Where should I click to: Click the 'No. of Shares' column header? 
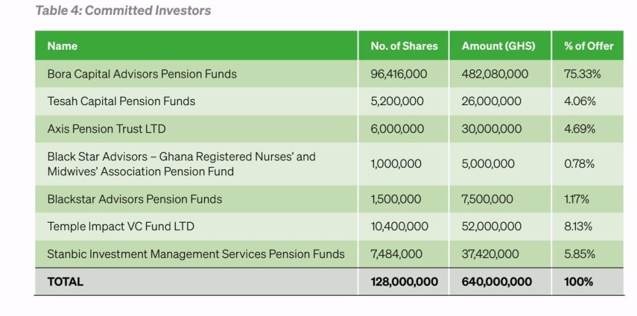(x=404, y=45)
